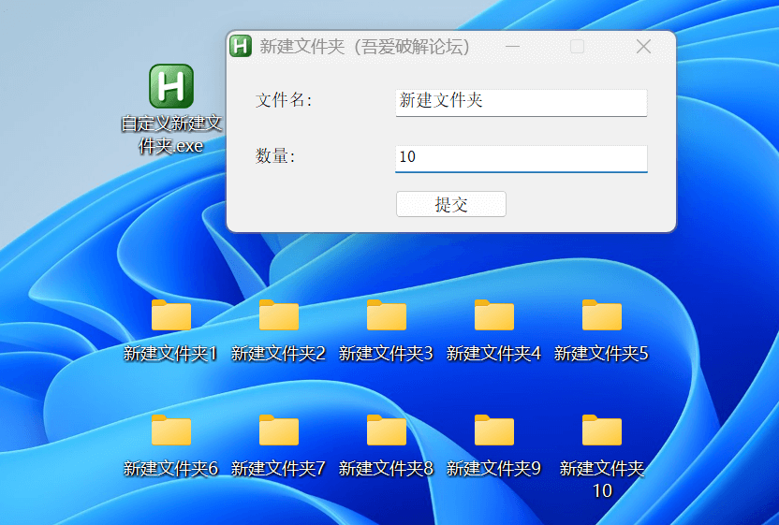Viewport: 779px width, 525px height.
Task: Focus the 数量 quantity input field
Action: click(x=522, y=159)
